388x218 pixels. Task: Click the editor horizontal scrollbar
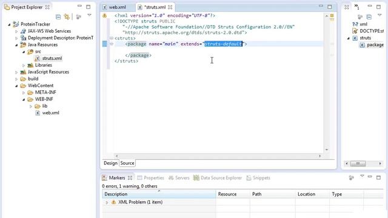(218, 156)
